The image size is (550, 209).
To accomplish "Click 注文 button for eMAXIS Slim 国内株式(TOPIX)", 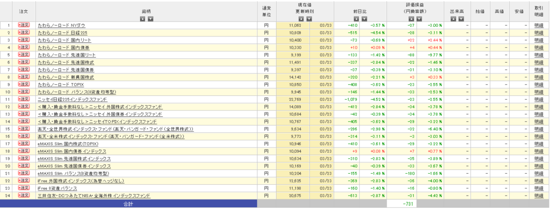I will pos(24,144).
